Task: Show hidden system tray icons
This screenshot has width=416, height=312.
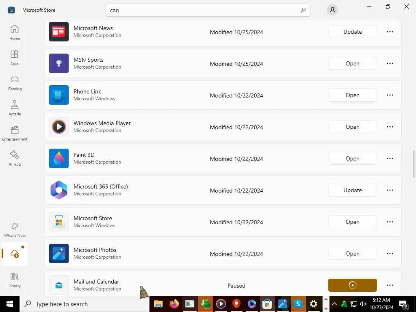Action: tap(334, 304)
